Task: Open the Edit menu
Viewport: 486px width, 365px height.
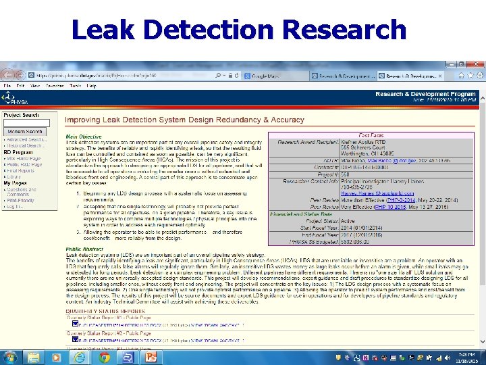Action: point(20,86)
